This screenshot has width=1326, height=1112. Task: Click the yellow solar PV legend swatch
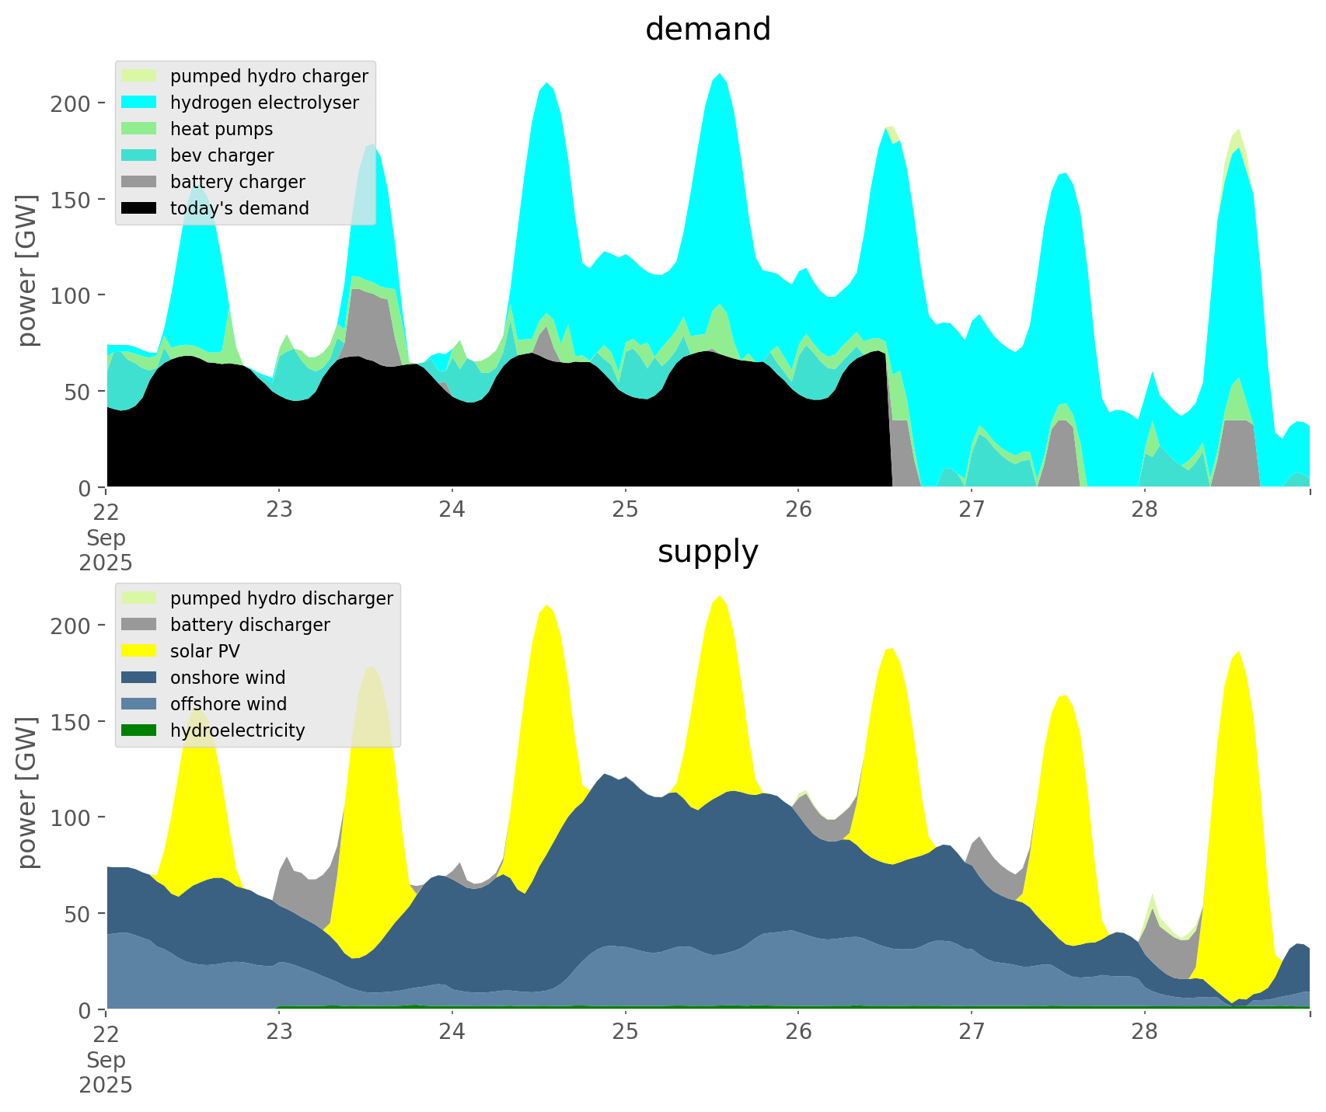point(140,651)
